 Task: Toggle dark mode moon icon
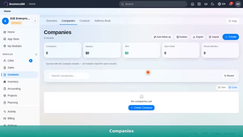click(x=213, y=4)
